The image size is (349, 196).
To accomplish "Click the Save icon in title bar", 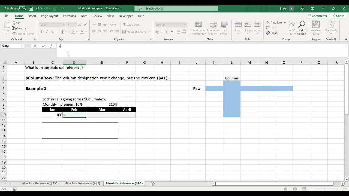I will 31,8.
